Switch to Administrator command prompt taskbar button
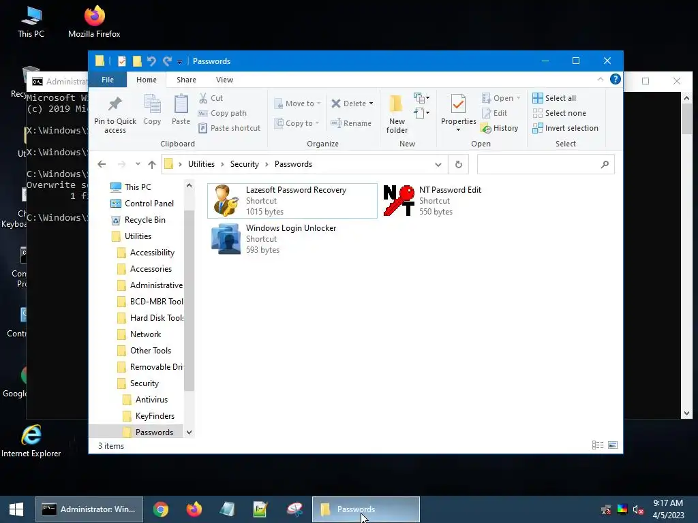698x523 pixels. point(89,509)
